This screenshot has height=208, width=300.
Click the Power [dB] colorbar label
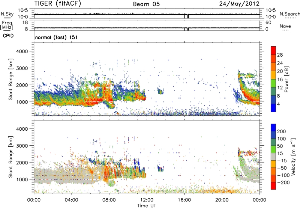[x=286, y=79]
